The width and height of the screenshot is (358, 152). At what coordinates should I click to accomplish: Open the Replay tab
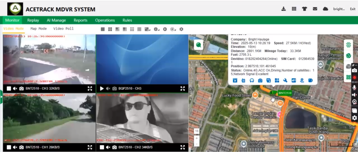pyautogui.click(x=33, y=20)
